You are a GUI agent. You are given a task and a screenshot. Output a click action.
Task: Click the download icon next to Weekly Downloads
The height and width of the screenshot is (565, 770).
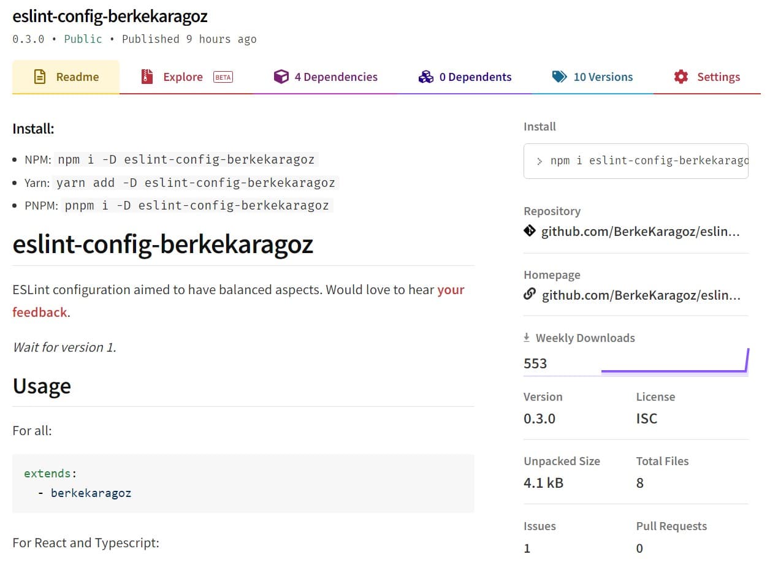(526, 337)
